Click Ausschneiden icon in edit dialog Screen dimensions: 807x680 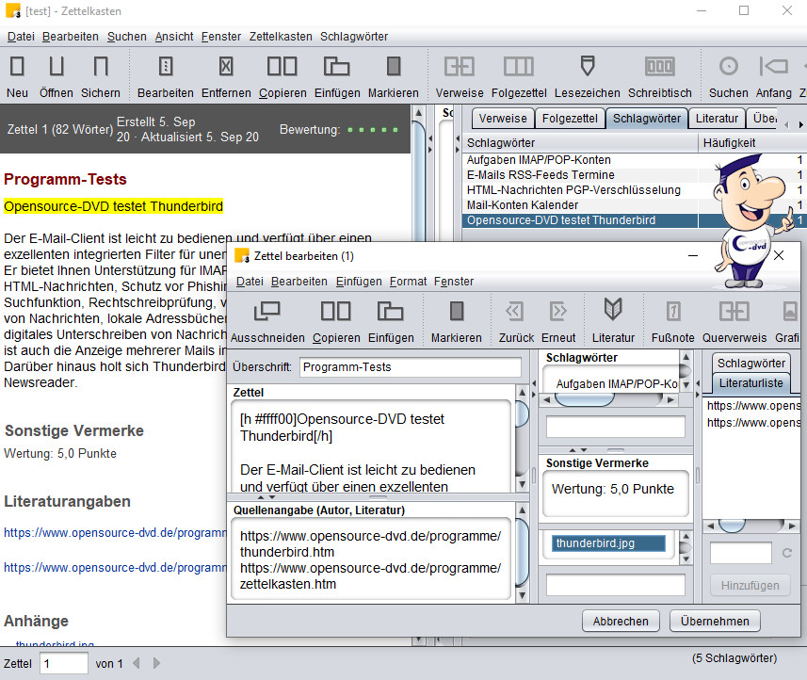(x=267, y=312)
